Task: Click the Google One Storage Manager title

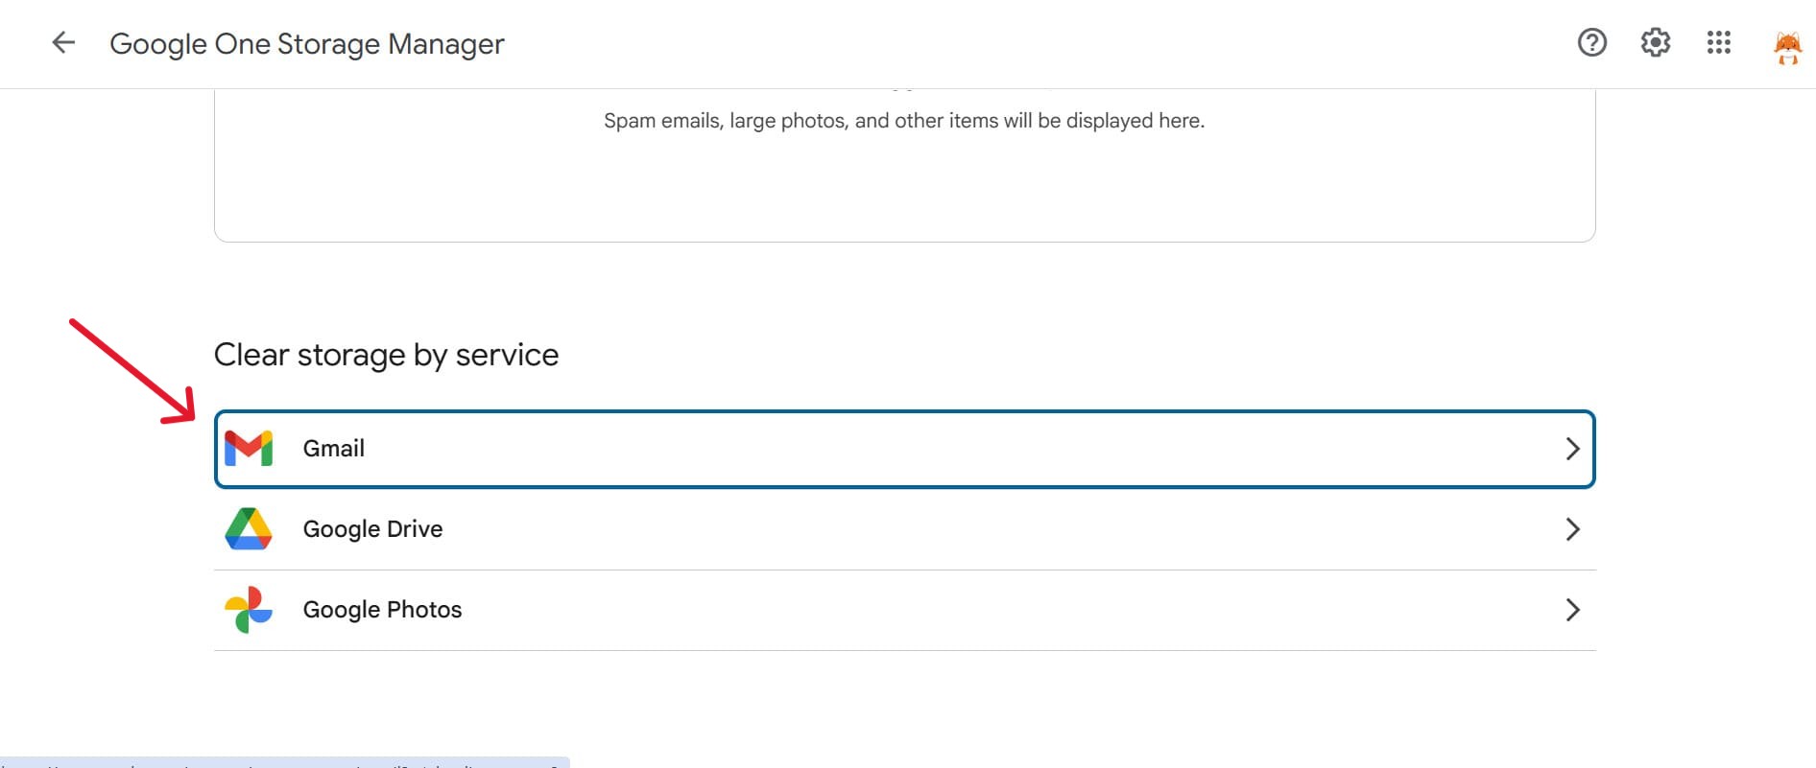Action: click(307, 43)
